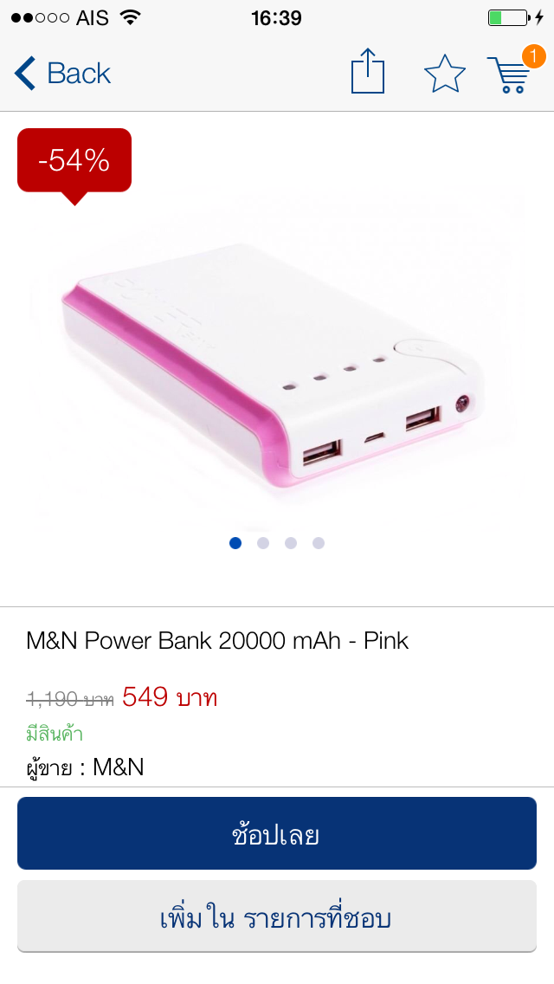
Task: Tap the orange cart badge showing 1
Action: (x=534, y=56)
